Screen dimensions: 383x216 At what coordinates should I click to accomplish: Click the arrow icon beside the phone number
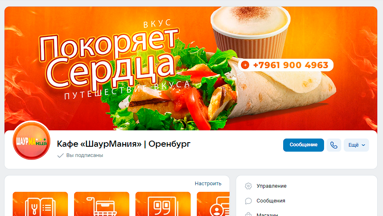(x=245, y=65)
